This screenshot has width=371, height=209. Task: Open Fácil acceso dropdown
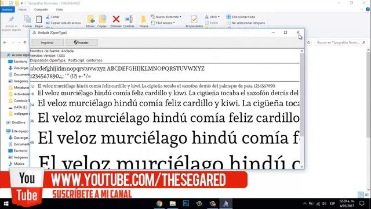click(x=163, y=23)
